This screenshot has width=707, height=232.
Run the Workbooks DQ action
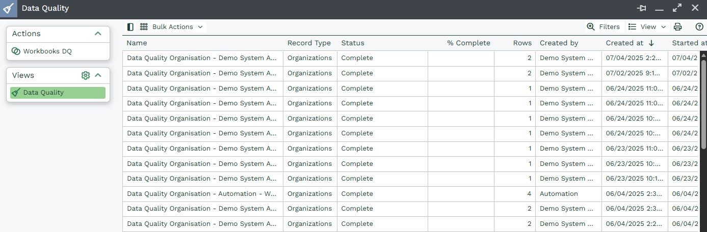tap(47, 51)
